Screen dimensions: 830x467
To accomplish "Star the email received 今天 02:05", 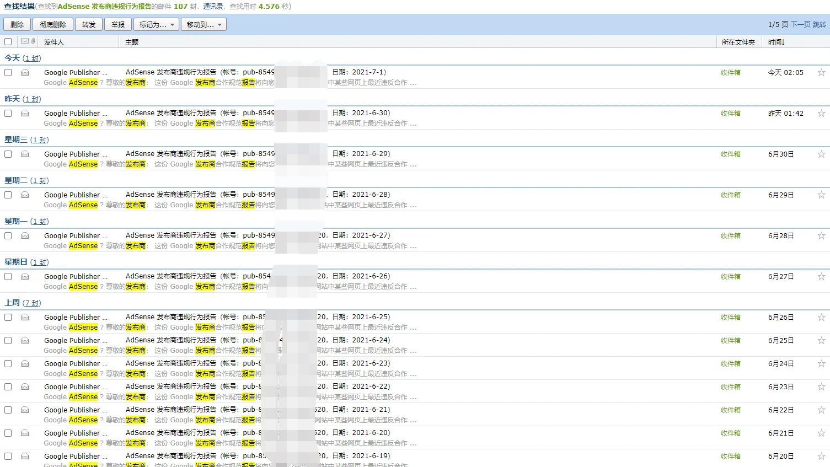I will [x=821, y=72].
